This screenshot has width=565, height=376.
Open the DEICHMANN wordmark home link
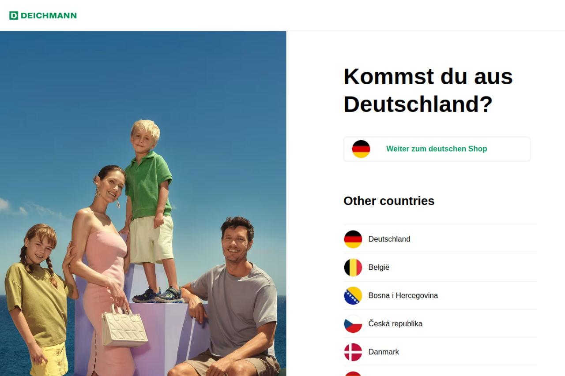tap(49, 15)
